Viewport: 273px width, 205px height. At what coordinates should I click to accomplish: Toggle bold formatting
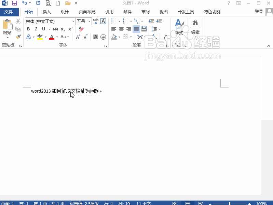click(x=29, y=29)
